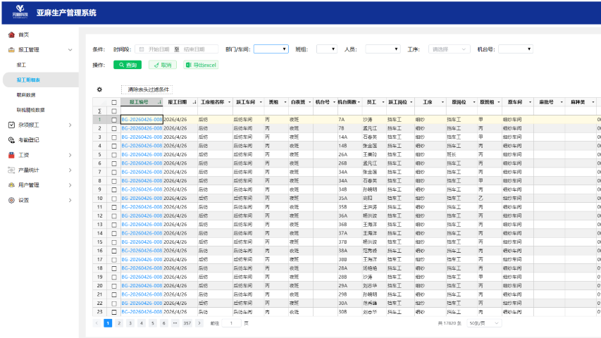
Task: Click the 产量统计 sidebar icon
Action: [11, 170]
